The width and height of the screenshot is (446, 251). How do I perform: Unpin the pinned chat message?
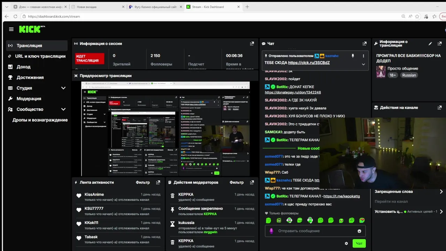[x=353, y=56]
